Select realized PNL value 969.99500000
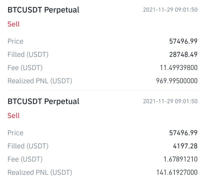This screenshot has width=205, height=181. click(x=177, y=81)
